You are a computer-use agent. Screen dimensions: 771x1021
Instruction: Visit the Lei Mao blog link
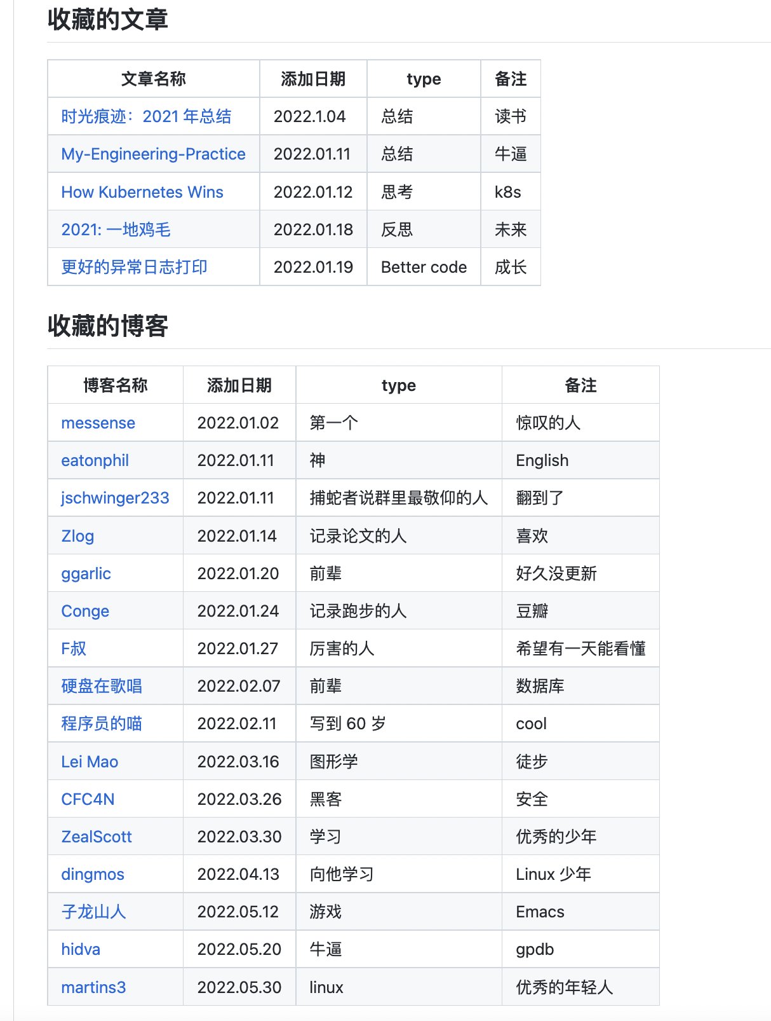point(90,762)
